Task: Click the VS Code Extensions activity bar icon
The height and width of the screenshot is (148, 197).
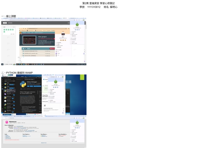Action: pyautogui.click(x=2, y=89)
